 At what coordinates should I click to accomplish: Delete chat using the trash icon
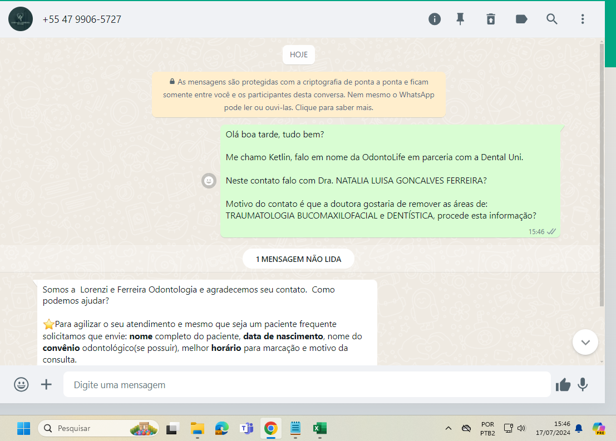click(x=491, y=19)
